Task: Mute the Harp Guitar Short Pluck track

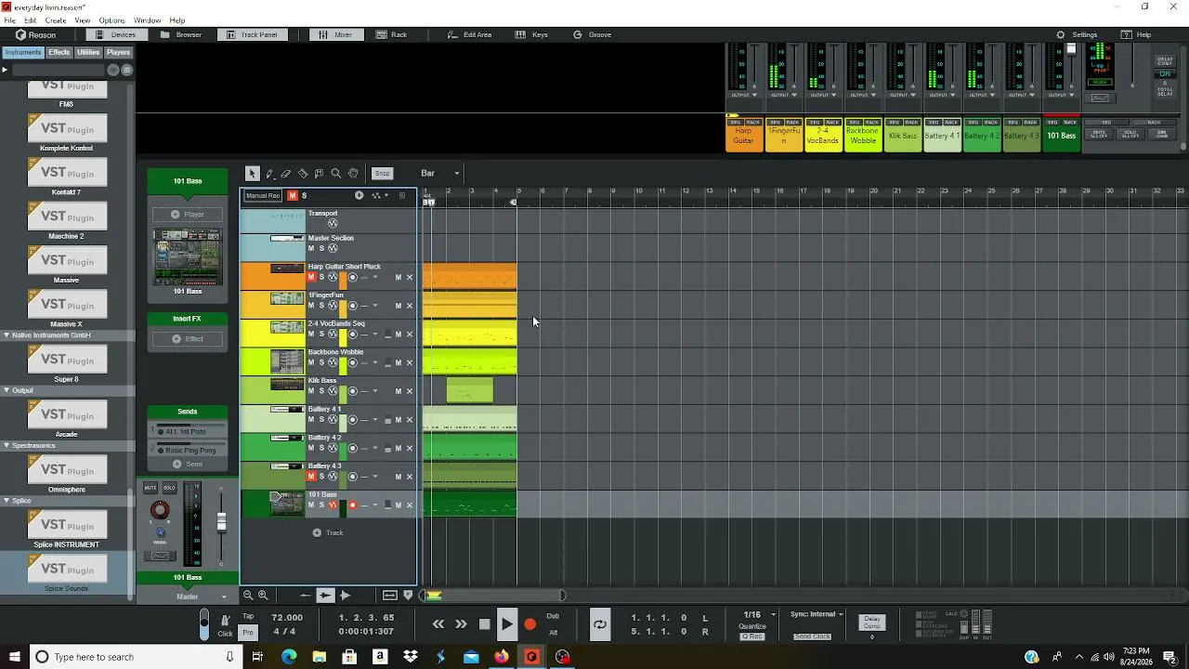Action: tap(311, 277)
